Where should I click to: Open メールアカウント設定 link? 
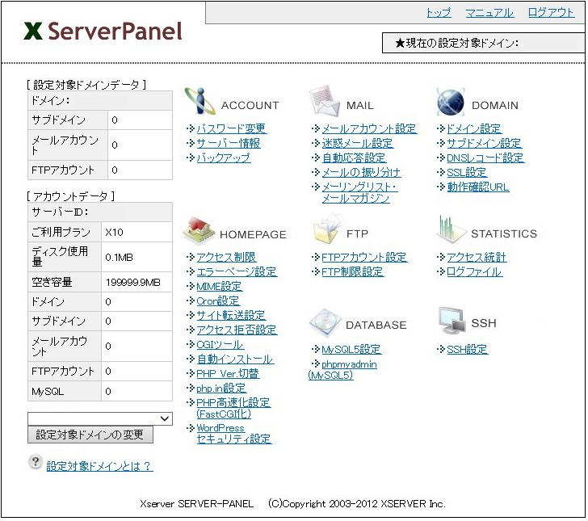click(369, 128)
